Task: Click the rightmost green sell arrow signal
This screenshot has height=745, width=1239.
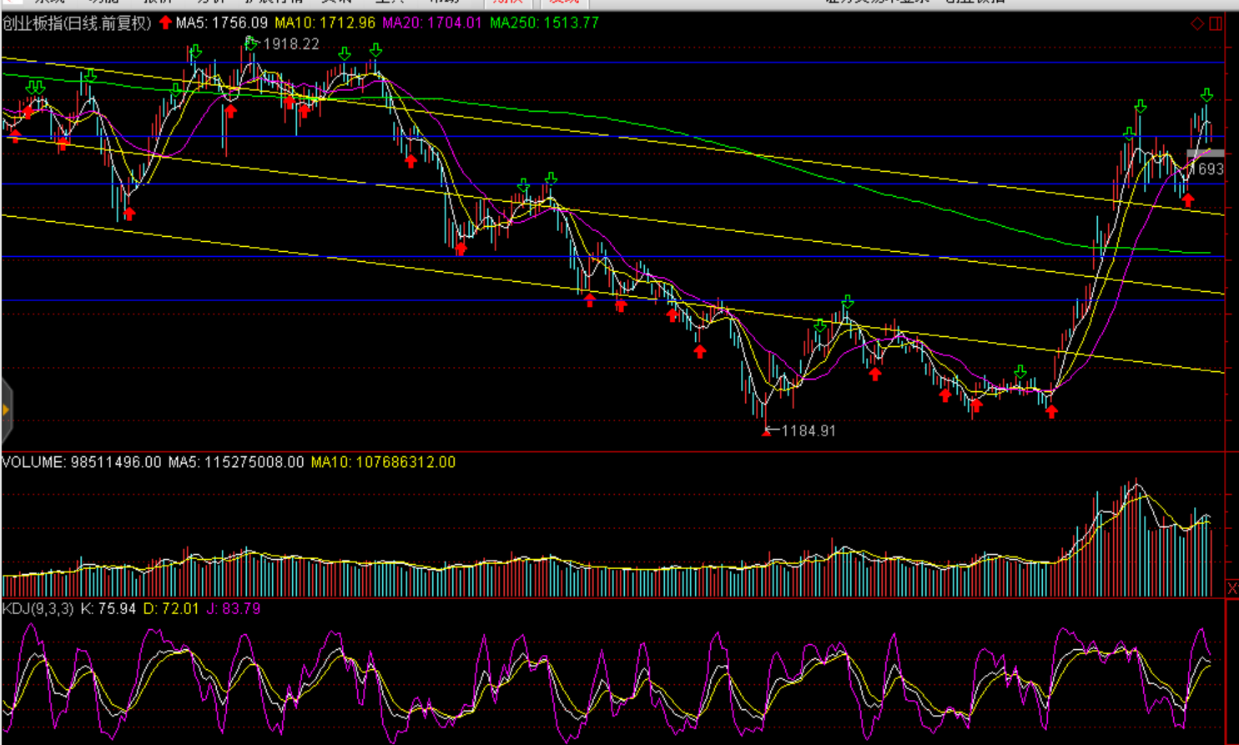Action: [x=1206, y=95]
